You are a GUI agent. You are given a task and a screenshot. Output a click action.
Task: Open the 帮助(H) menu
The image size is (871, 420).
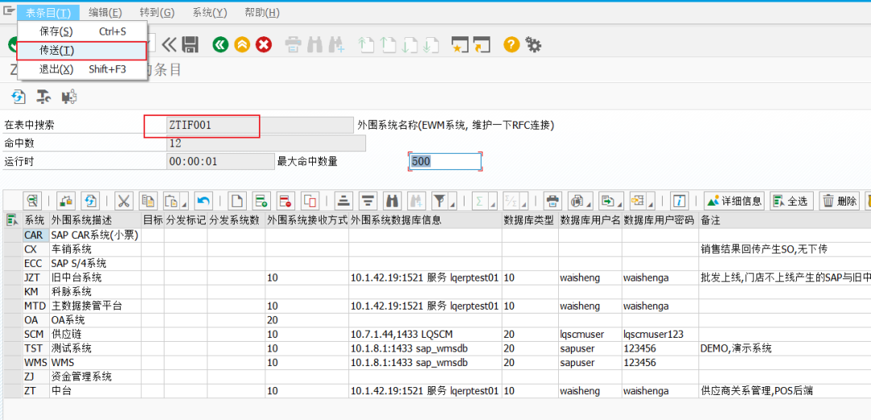(x=261, y=13)
